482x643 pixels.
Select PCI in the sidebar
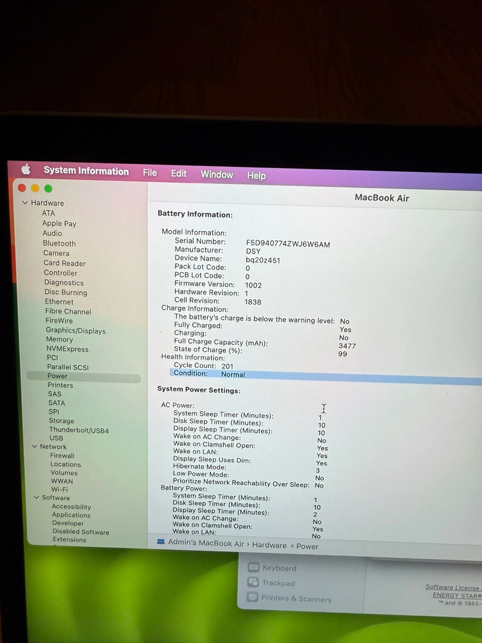tap(52, 358)
